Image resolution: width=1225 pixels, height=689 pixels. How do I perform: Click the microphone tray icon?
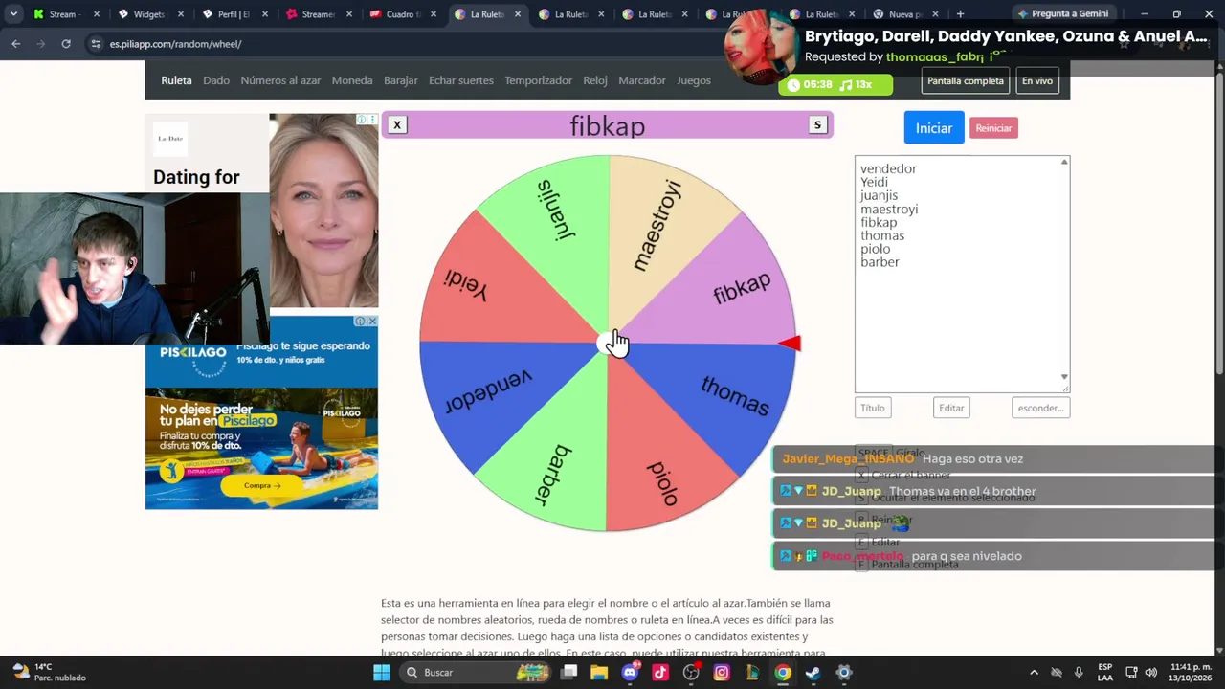click(x=1079, y=672)
